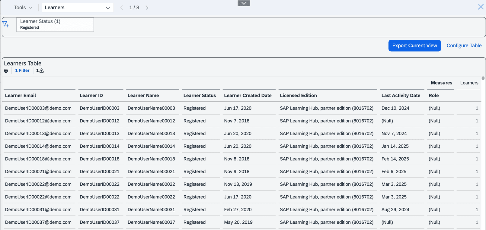Image resolution: width=486 pixels, height=230 pixels.
Task: Select name cell DemoUserName00021
Action: pos(151,172)
